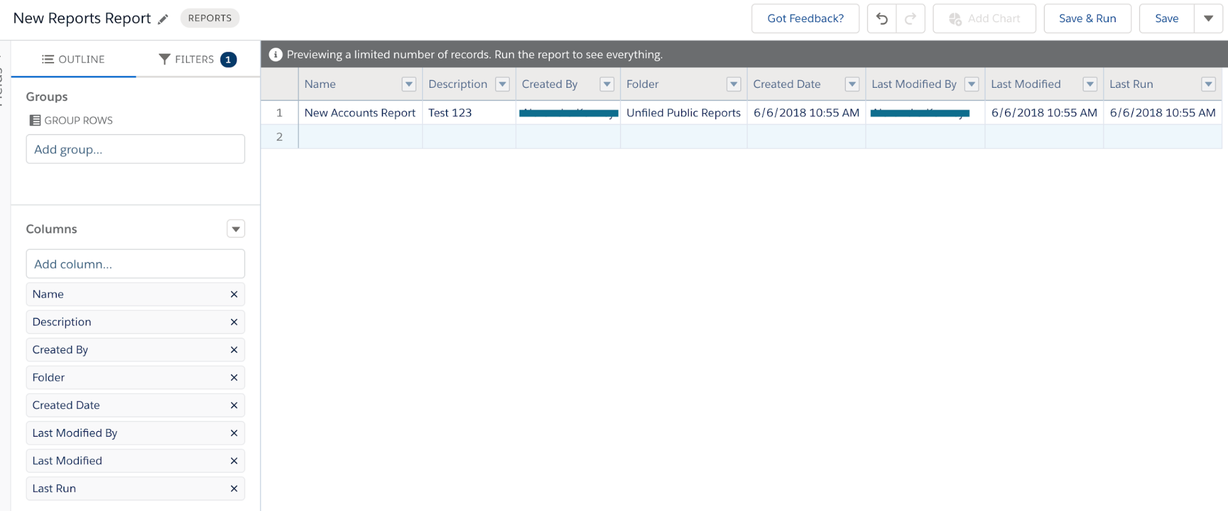Click the info icon in preview banner
Viewport: 1228px width, 511px height.
276,55
